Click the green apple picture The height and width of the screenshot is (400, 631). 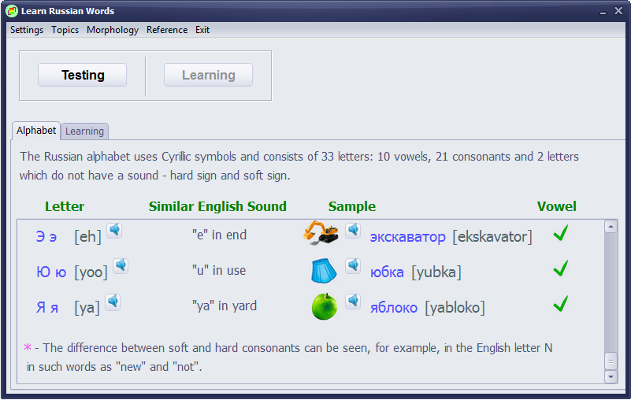click(x=325, y=306)
